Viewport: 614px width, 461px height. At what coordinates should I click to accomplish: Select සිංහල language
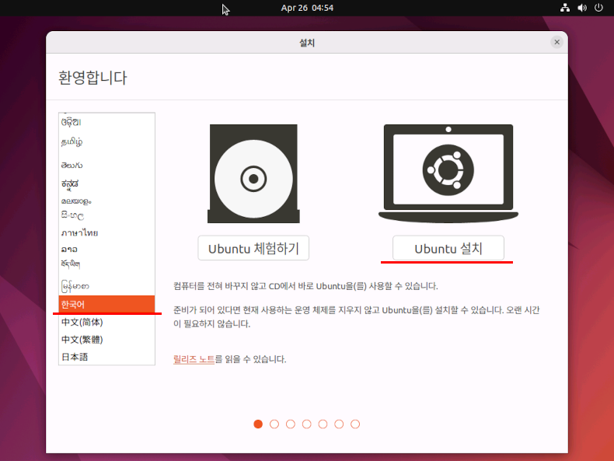point(106,215)
